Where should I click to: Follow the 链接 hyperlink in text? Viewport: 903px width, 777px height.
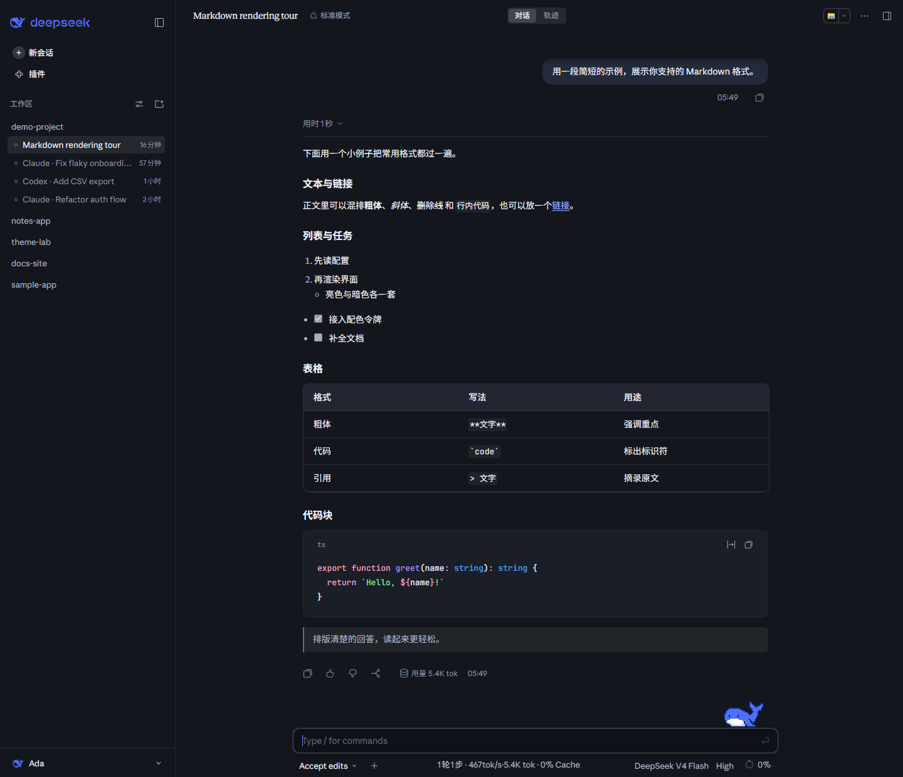click(561, 206)
